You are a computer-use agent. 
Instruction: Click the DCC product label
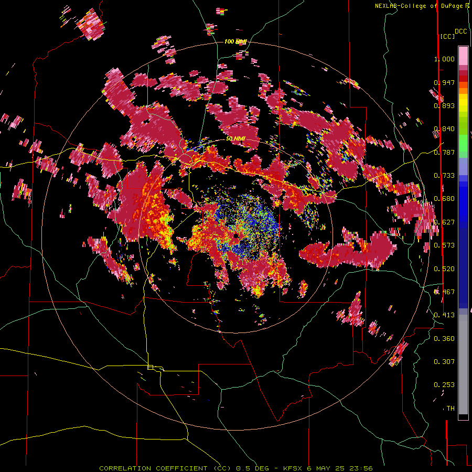pyautogui.click(x=460, y=31)
